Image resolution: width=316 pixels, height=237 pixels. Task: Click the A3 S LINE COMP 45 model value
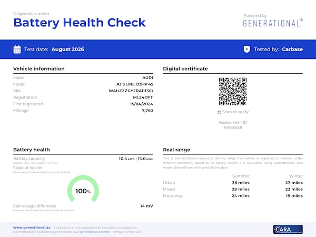coord(135,84)
